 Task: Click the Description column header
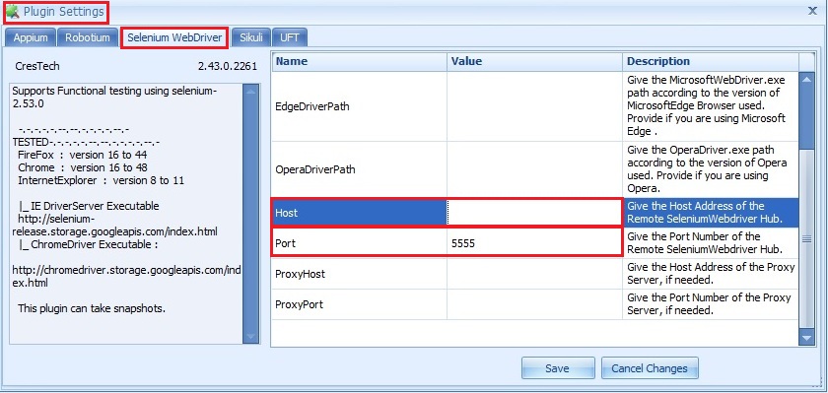point(711,61)
